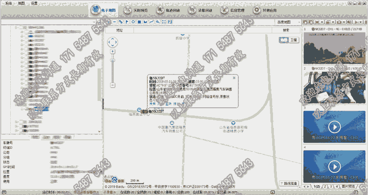
Task: Open the 系统 menu
Action: click(x=8, y=3)
